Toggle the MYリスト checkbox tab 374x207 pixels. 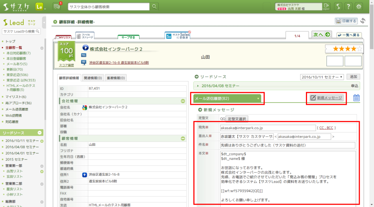(x=63, y=37)
